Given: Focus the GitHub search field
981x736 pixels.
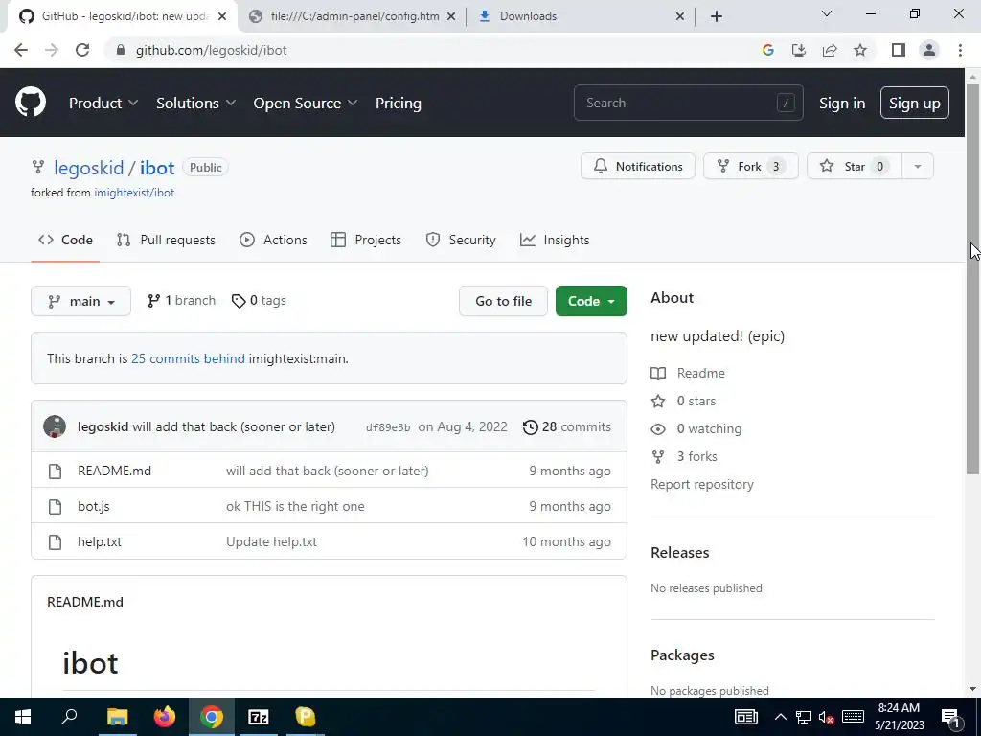Looking at the screenshot, I should 688,103.
